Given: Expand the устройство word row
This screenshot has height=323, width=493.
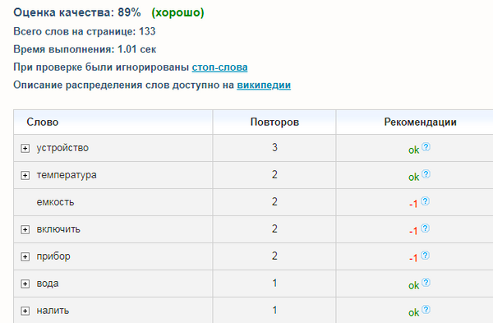Looking at the screenshot, I should point(25,148).
